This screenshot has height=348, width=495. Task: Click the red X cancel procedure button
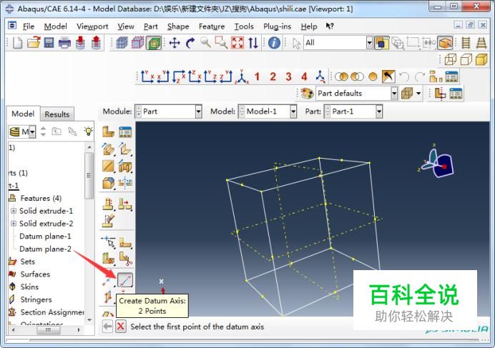(120, 327)
